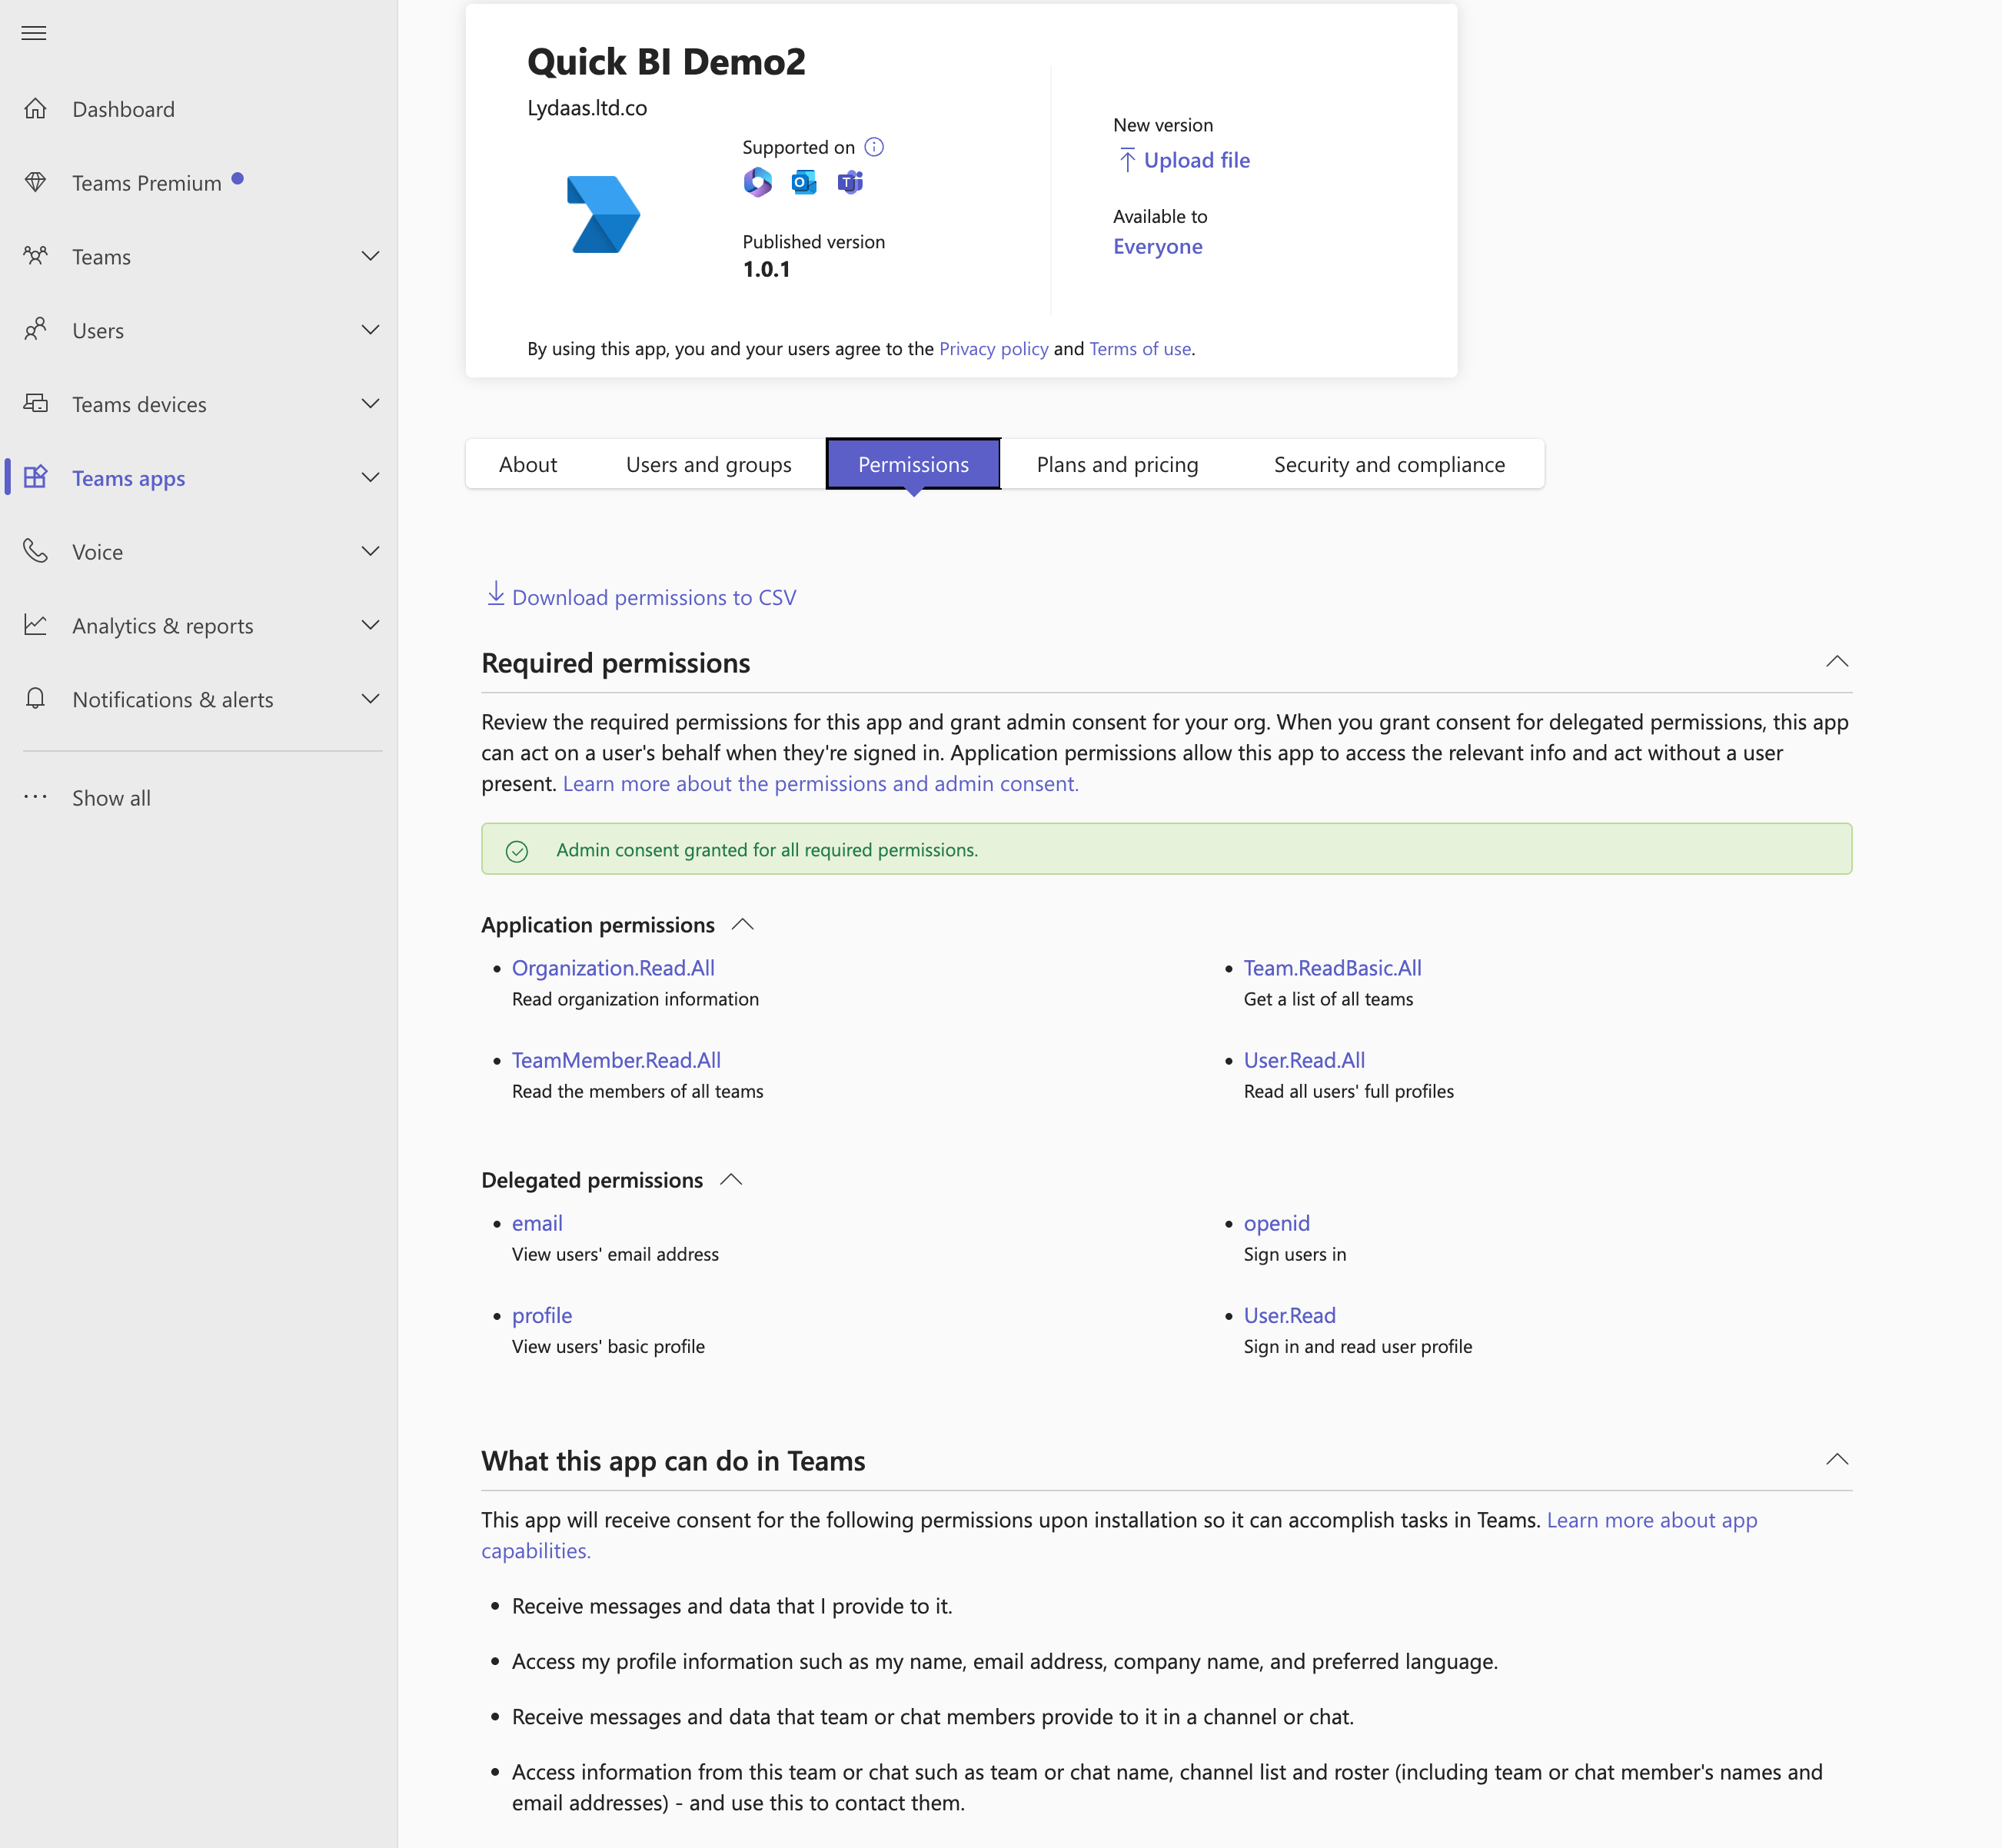
Task: Click the Teams Premium diamond icon
Action: pyautogui.click(x=36, y=182)
